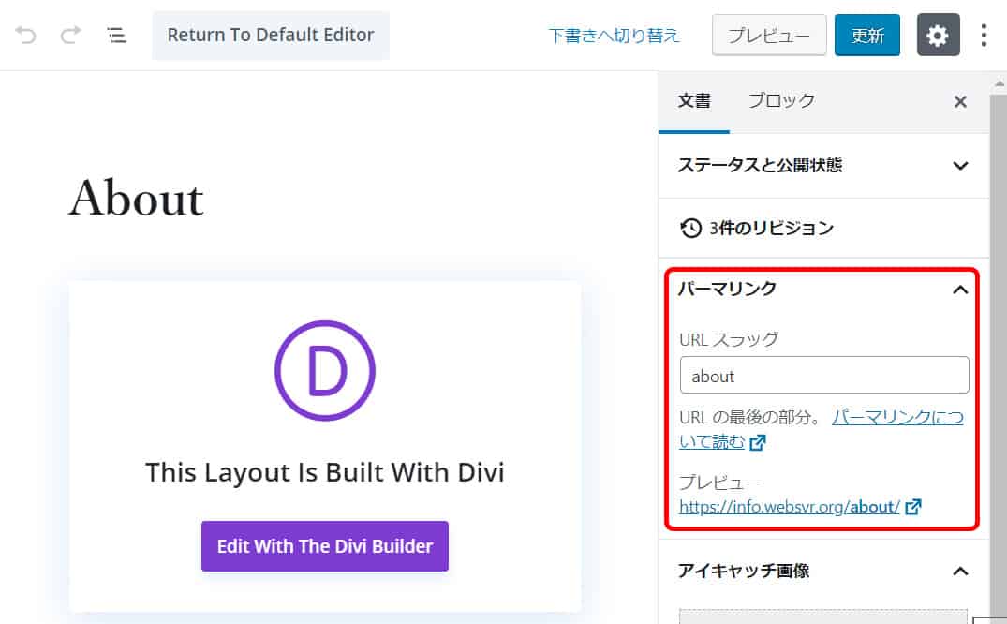Collapse the アイキャッチ画像 panel
This screenshot has width=1007, height=624.
pyautogui.click(x=959, y=571)
